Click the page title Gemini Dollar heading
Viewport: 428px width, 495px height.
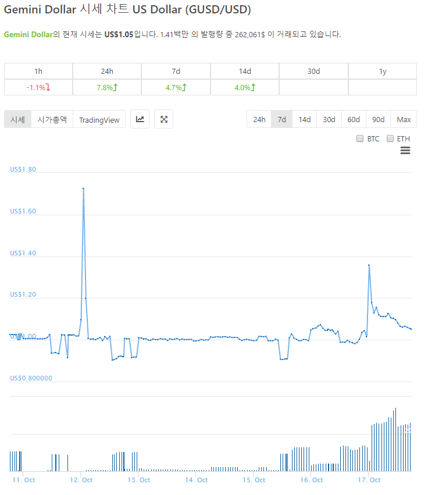(127, 9)
